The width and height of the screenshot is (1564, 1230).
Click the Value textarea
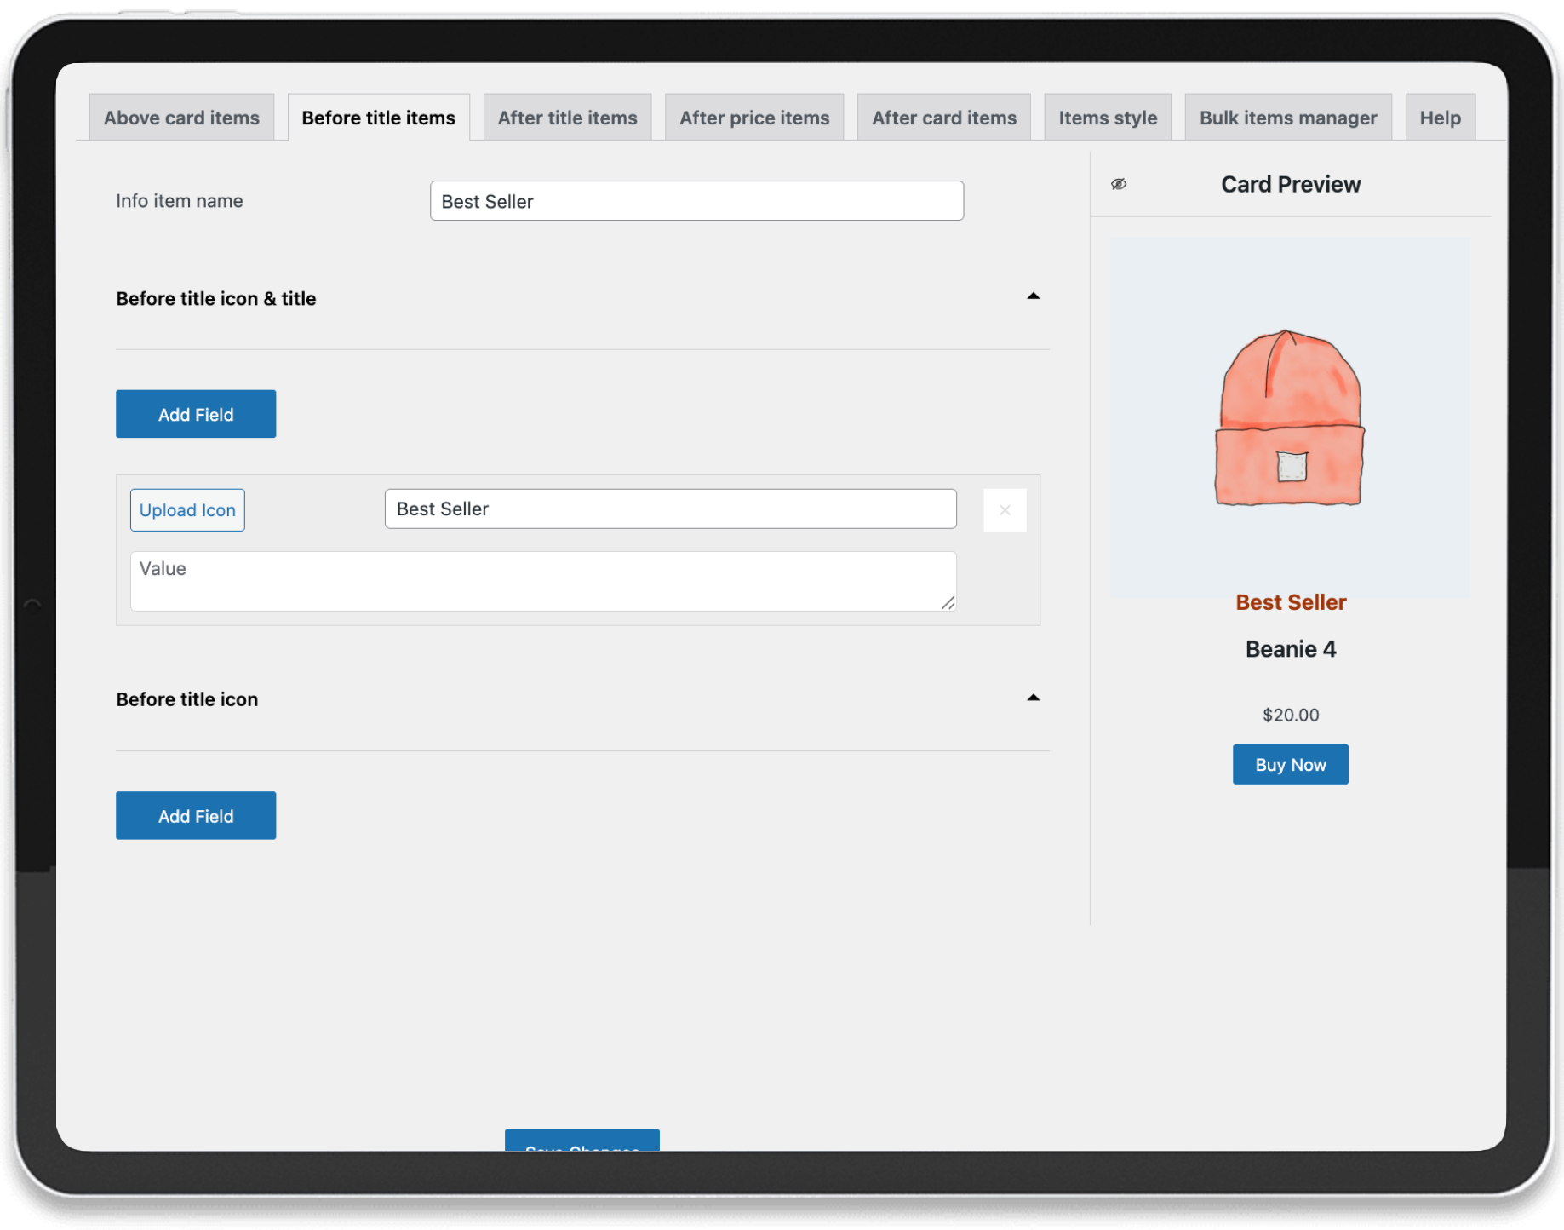coord(543,581)
